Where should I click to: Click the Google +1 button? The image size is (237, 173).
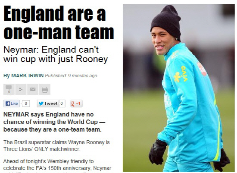pyautogui.click(x=76, y=104)
